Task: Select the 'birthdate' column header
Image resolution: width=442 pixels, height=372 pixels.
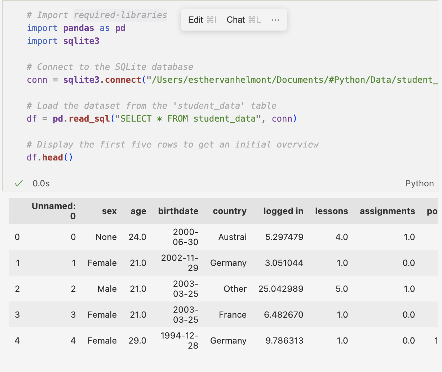Action: (x=178, y=211)
